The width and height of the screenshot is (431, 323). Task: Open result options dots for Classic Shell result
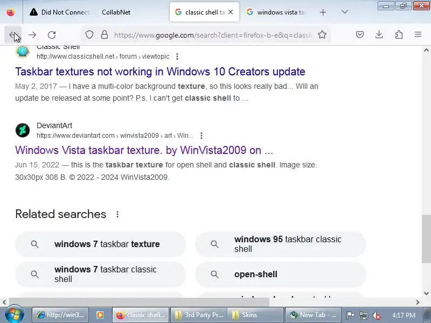click(177, 57)
